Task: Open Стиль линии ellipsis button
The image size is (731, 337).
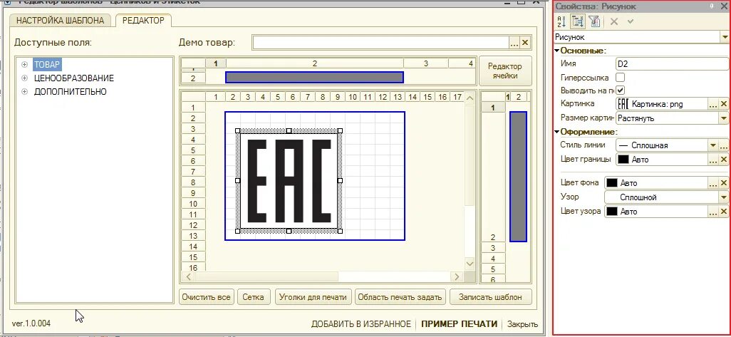Action: [724, 145]
